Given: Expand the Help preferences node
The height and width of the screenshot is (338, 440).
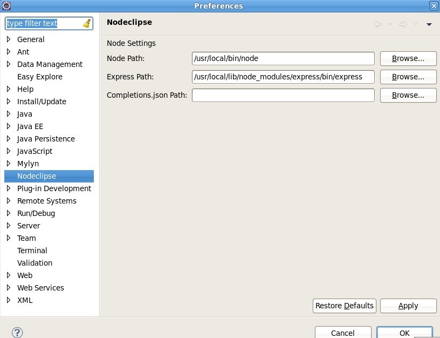Looking at the screenshot, I should tap(9, 89).
